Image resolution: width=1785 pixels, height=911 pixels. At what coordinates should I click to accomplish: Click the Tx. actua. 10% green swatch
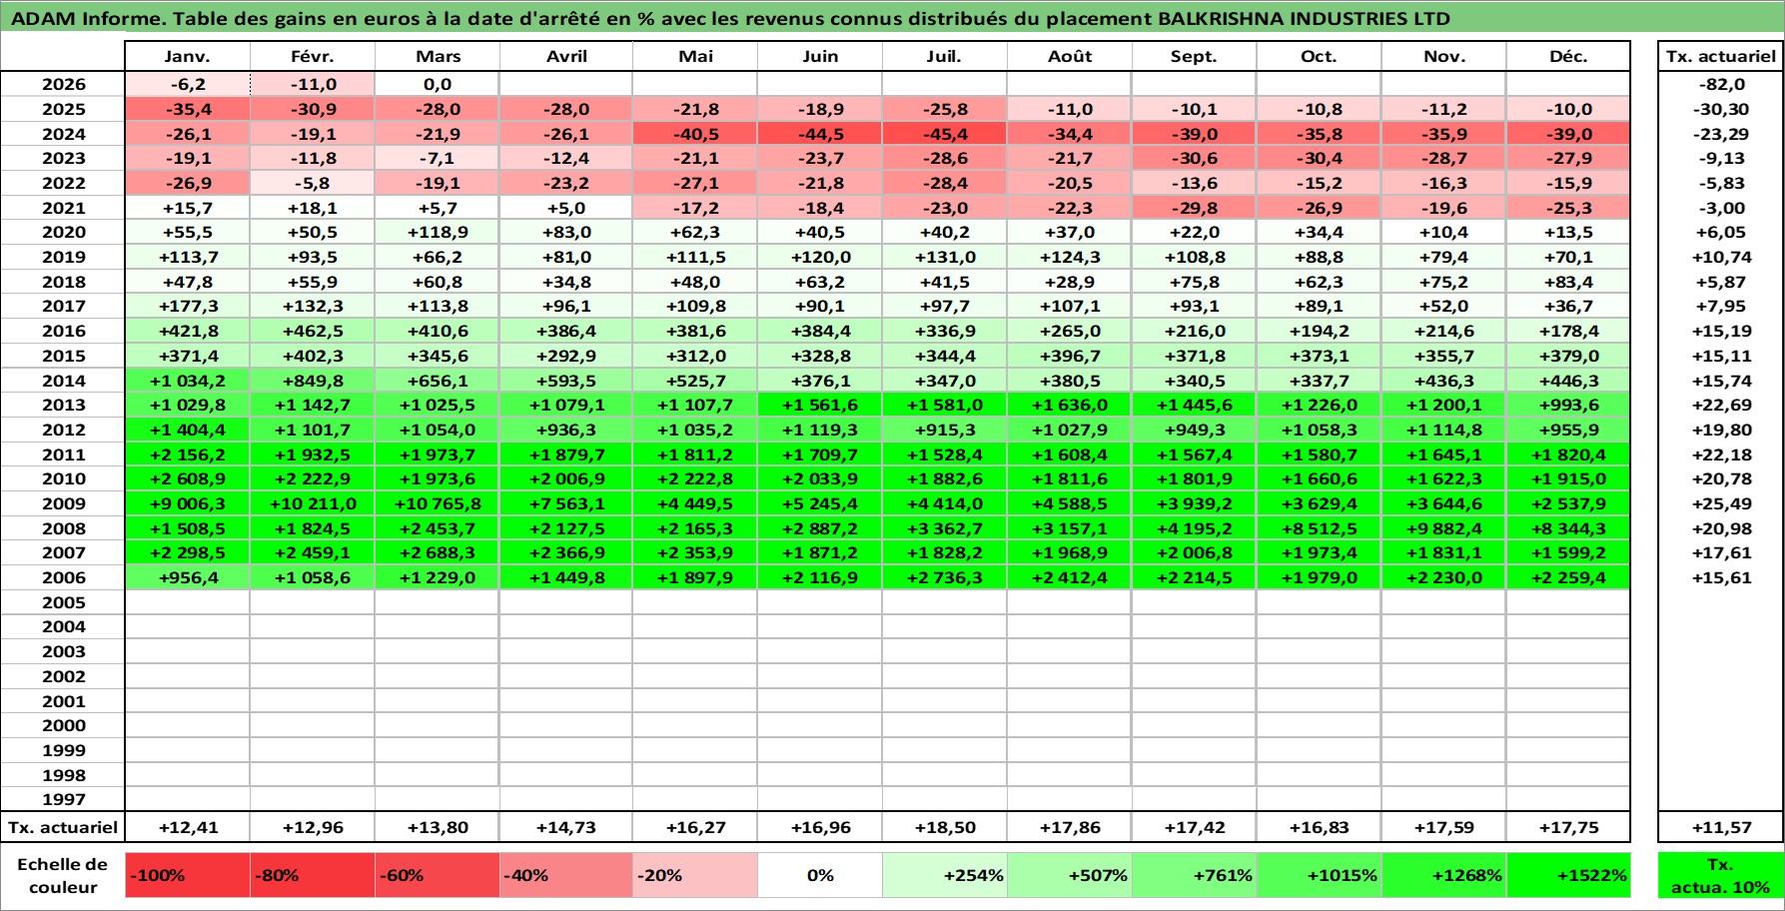tap(1721, 875)
